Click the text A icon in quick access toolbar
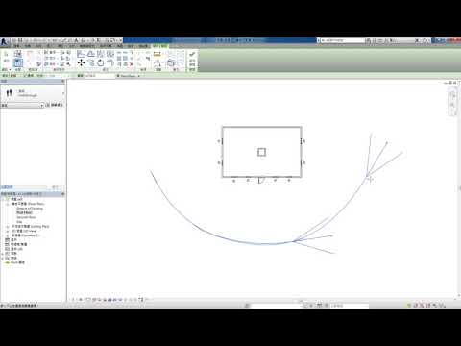Image resolution: width=461 pixels, height=346 pixels. click(x=76, y=40)
